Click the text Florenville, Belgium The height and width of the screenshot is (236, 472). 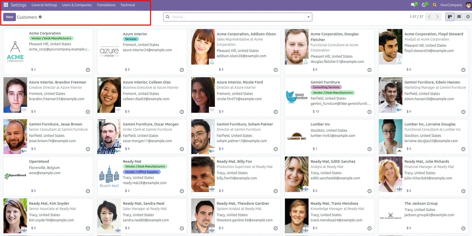click(x=45, y=167)
